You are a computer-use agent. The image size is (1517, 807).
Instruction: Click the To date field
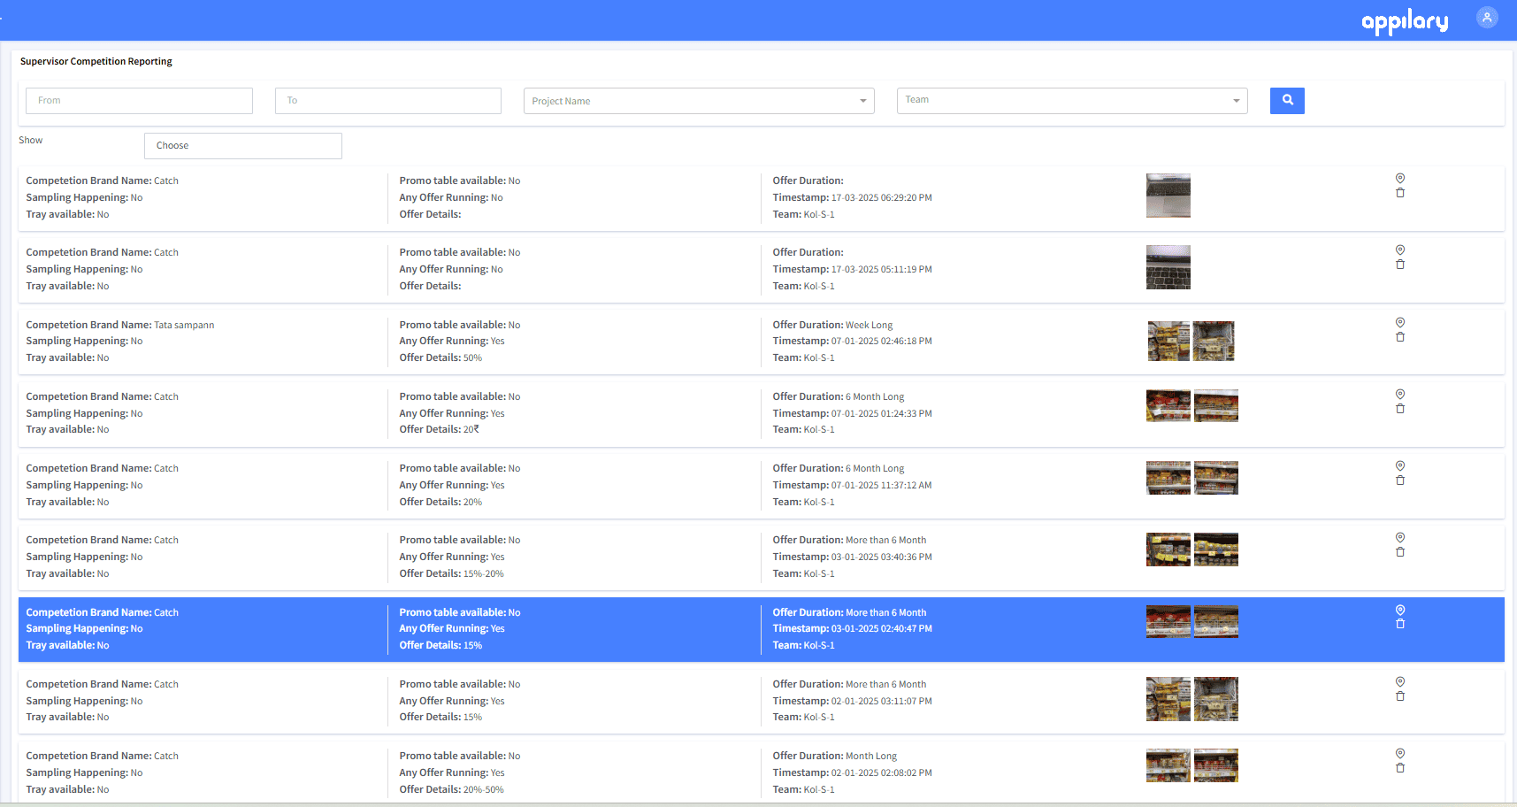coord(387,100)
